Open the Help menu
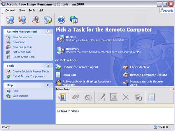175x131 pixels. click(x=41, y=10)
